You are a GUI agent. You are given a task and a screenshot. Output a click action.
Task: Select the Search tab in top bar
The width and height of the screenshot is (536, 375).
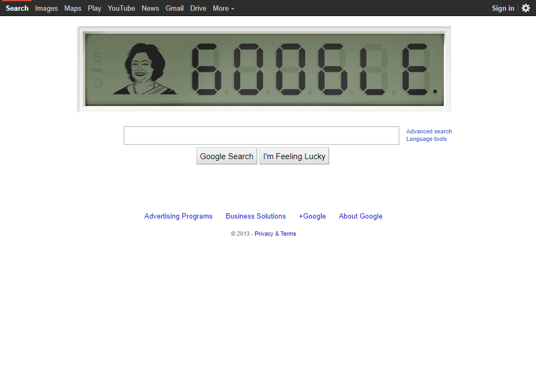coord(17,8)
